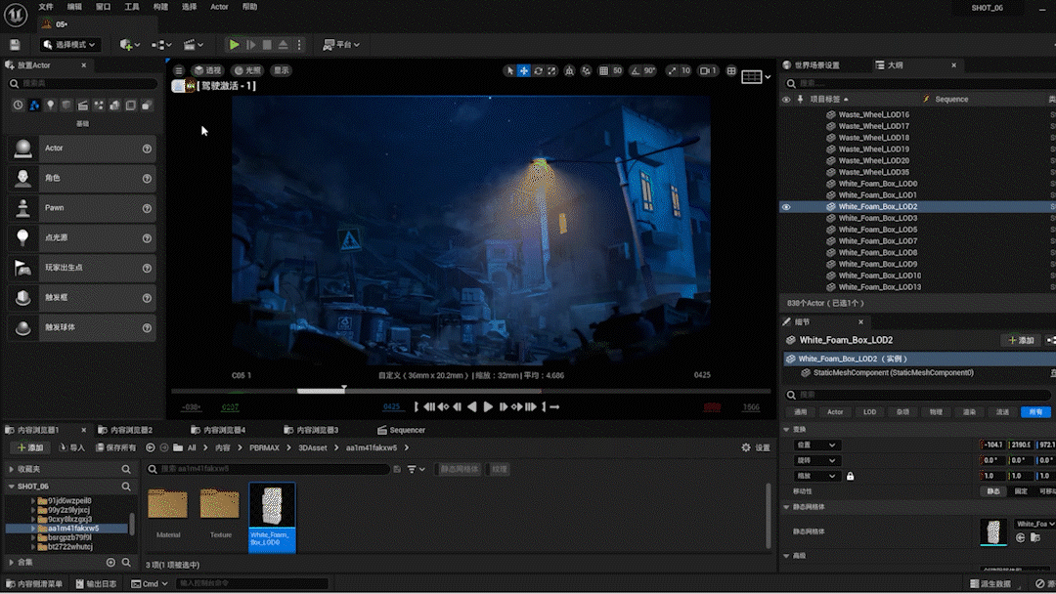Viewport: 1056px width, 594px height.
Task: Click the sequencer playhead on scrub bar
Action: (x=344, y=390)
